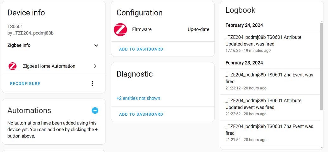
Task: Click the February 23, 2024 date header
Action: (x=244, y=63)
